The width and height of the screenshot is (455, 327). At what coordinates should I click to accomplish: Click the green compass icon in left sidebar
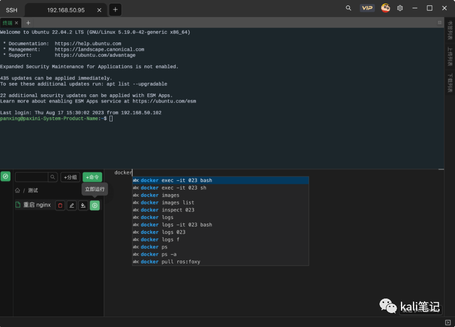5,176
